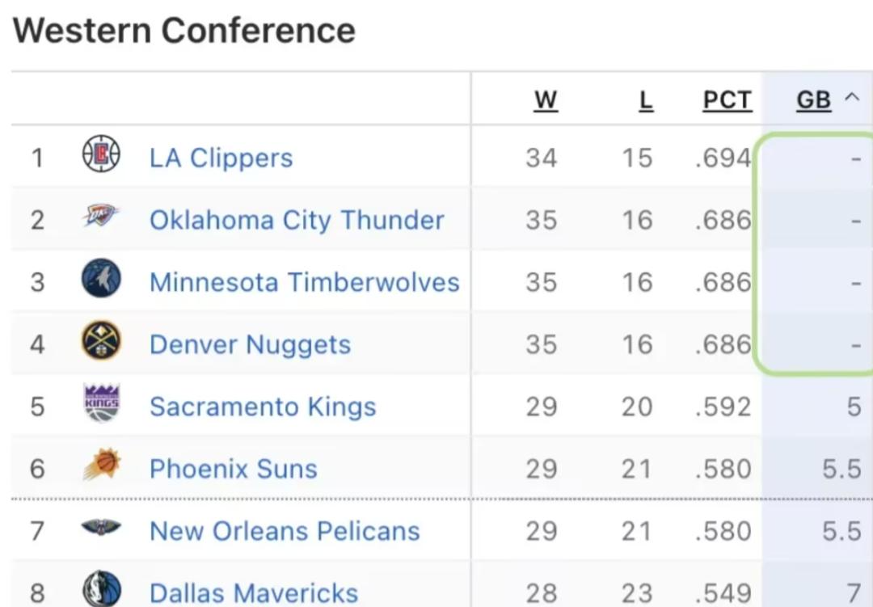873x607 pixels.
Task: Visit Minnesota Timberwolves team link
Action: [304, 282]
